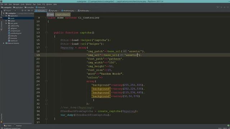The width and height of the screenshot is (230, 129).
Task: Expand the application folder arrow
Action: pyautogui.click(x=6, y=16)
